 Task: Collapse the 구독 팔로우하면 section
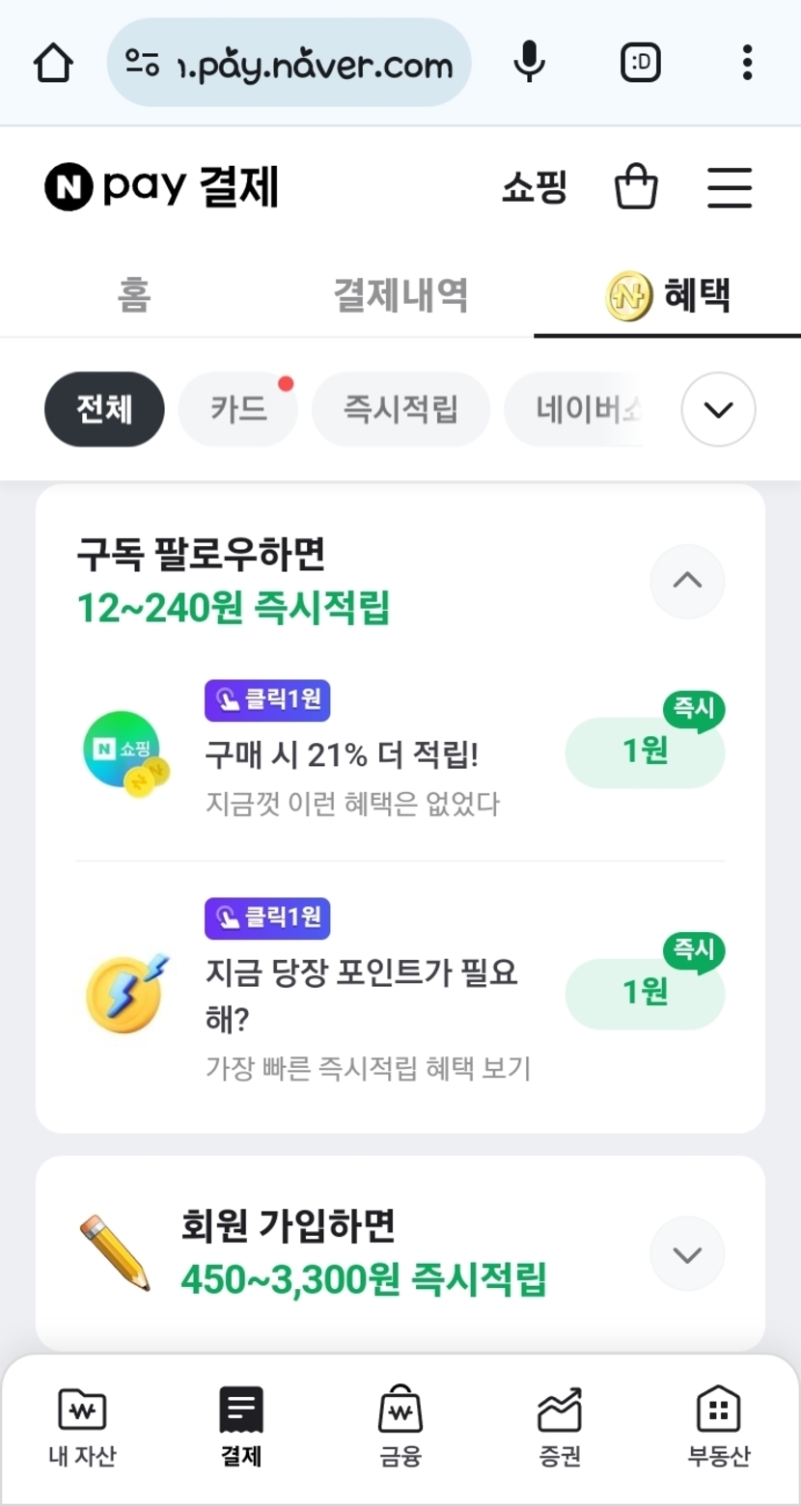686,581
